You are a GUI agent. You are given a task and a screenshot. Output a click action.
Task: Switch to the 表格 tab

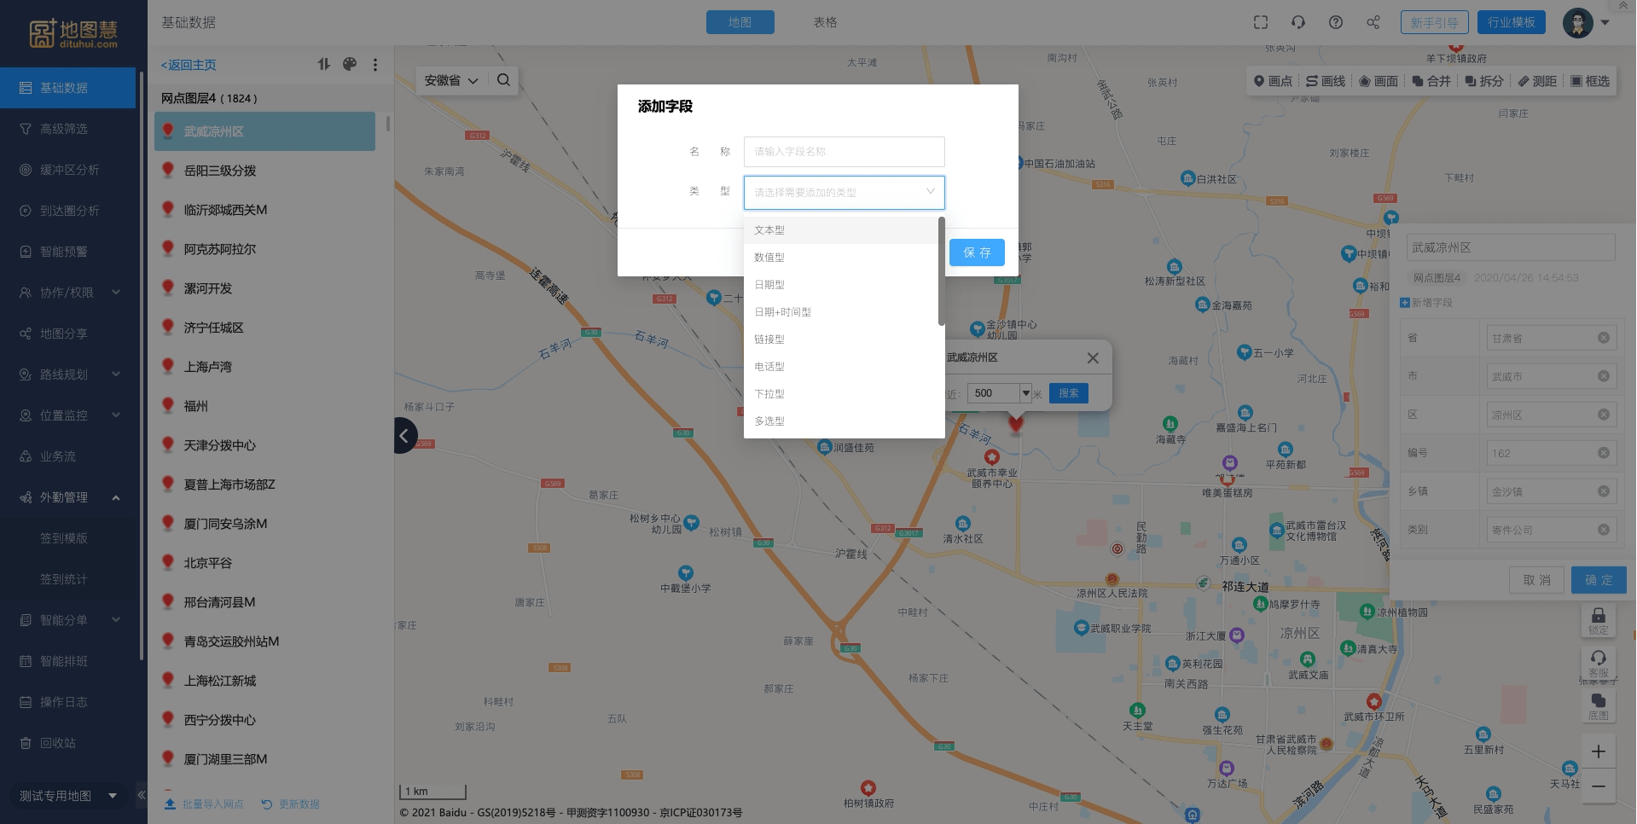pos(825,22)
